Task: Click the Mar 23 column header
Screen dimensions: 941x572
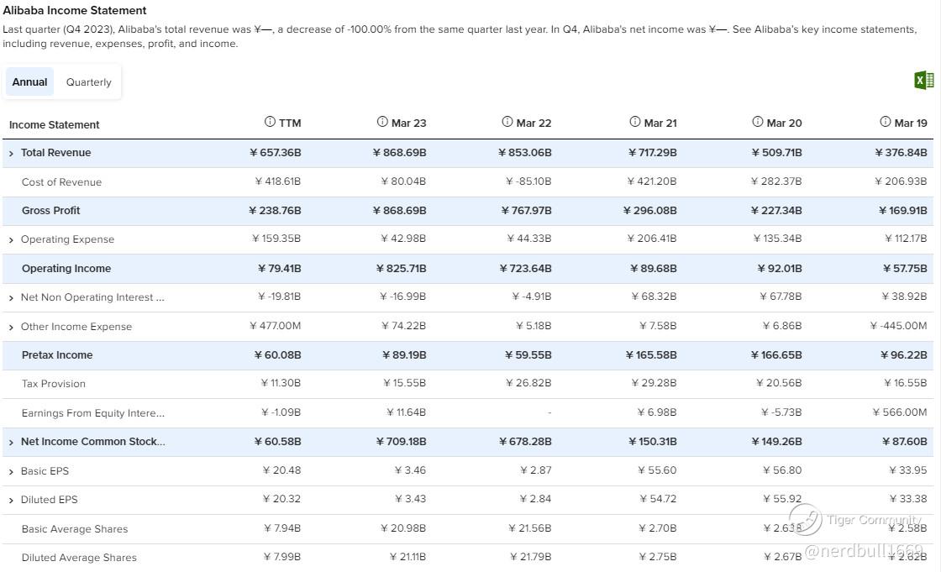Action: (408, 123)
